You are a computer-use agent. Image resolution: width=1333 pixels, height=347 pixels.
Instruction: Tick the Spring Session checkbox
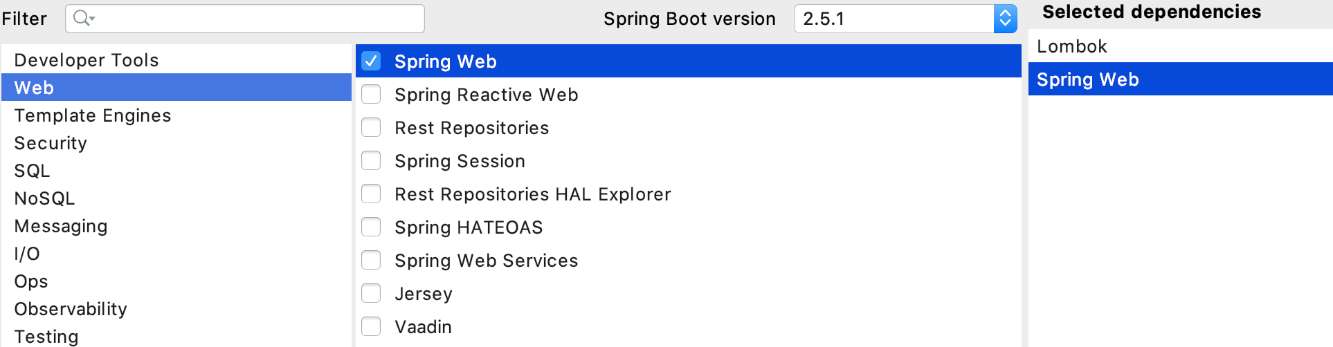[x=372, y=161]
